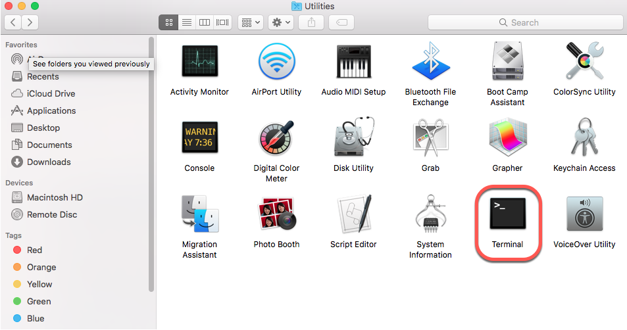Select the Photo Booth icon
This screenshot has height=330, width=627.
click(x=277, y=214)
